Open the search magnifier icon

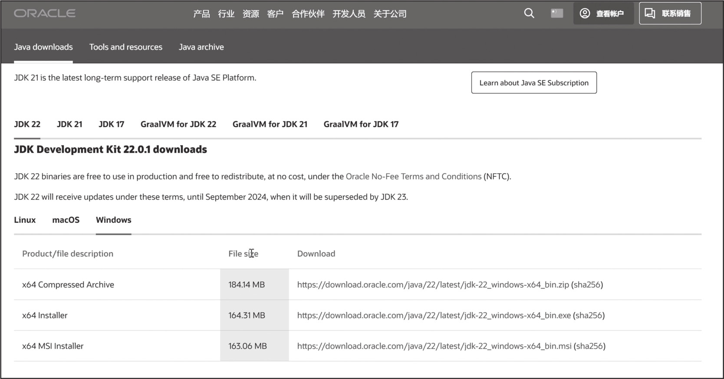(529, 13)
